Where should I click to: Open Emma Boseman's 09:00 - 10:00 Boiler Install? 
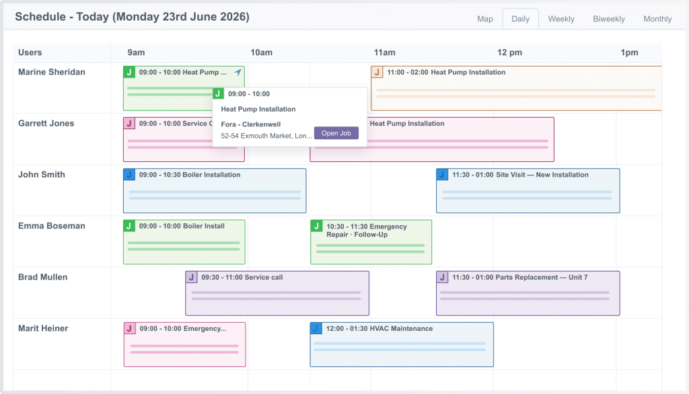coord(184,242)
